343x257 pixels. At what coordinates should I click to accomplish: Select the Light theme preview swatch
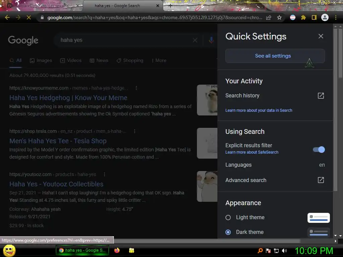tap(319, 218)
